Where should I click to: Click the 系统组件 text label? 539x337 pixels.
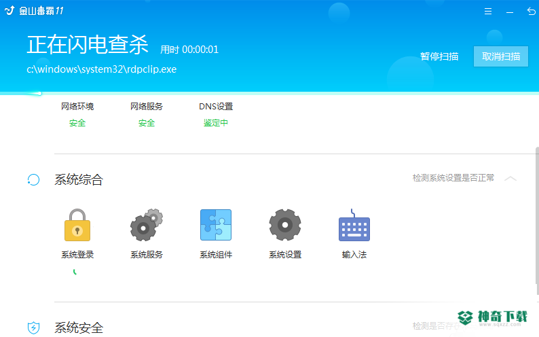pos(216,255)
